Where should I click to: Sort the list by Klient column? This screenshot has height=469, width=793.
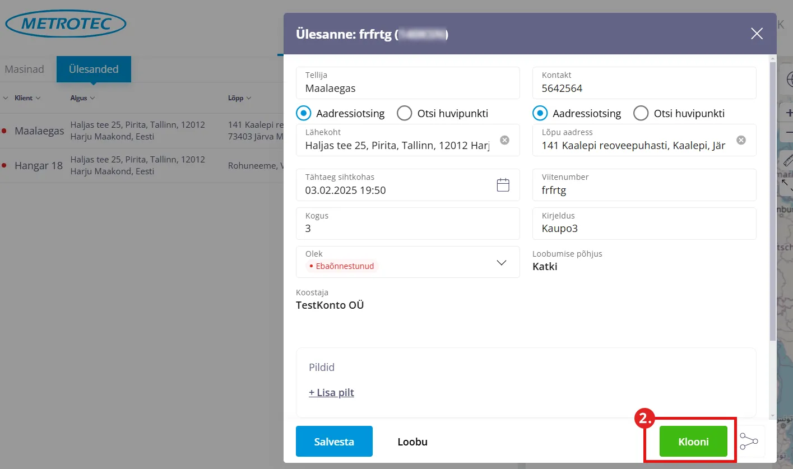tap(27, 98)
